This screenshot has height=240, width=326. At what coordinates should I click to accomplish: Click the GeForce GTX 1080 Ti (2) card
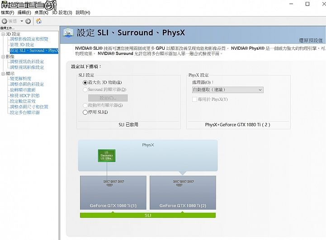pos(183,193)
